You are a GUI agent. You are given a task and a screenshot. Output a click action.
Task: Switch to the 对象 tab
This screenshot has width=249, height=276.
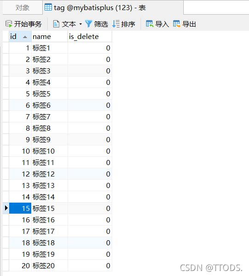(x=23, y=8)
